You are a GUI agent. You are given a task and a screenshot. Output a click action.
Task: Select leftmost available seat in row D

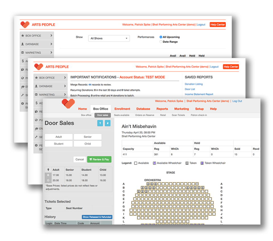point(137,195)
